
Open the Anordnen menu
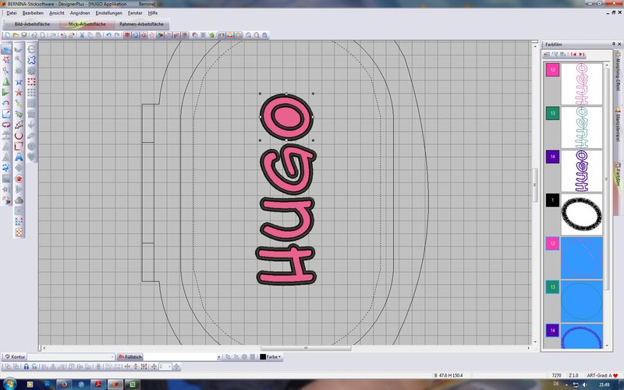coord(80,13)
